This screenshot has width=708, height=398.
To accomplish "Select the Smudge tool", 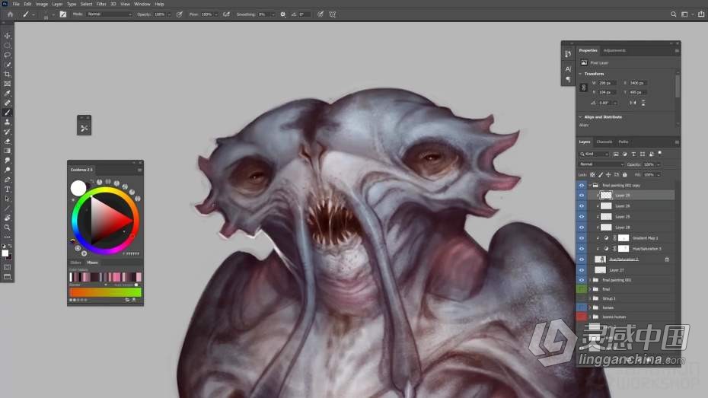I will (x=7, y=161).
